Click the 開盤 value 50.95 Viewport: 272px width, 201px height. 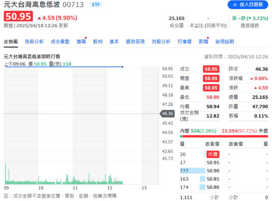point(211,78)
